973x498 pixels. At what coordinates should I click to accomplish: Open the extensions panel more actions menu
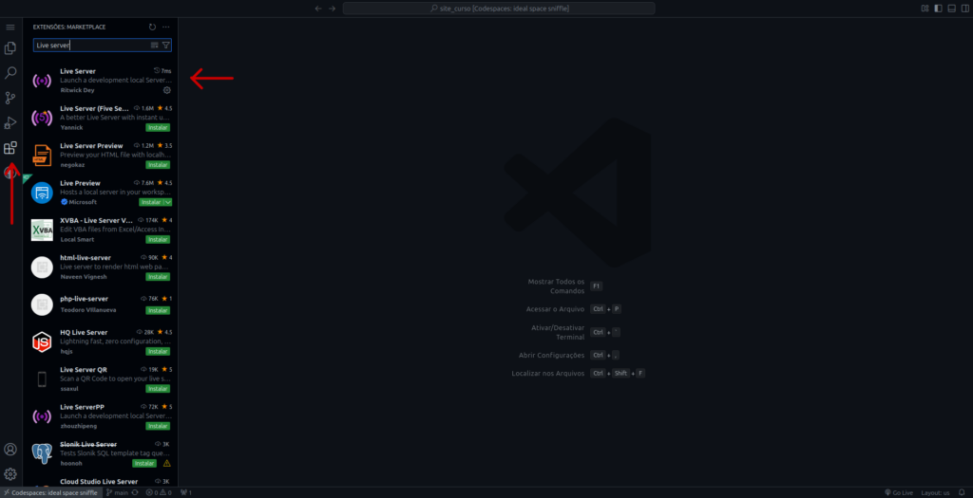[166, 28]
